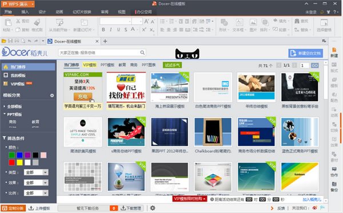This screenshot has width=343, height=213.
Task: Click the Arrange (排列) icon
Action: [265, 22]
